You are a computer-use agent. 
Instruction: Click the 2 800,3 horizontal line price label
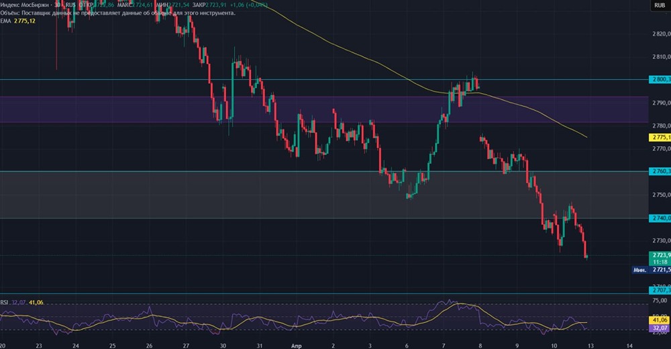click(x=660, y=80)
